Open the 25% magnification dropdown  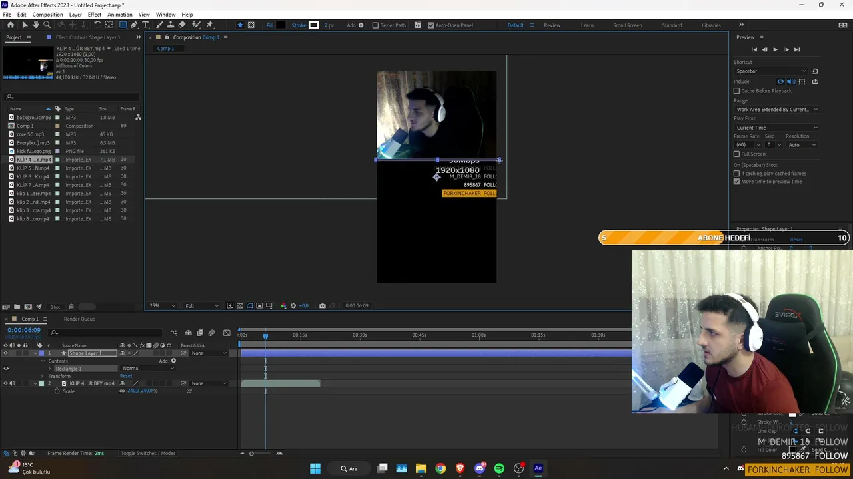pyautogui.click(x=162, y=305)
